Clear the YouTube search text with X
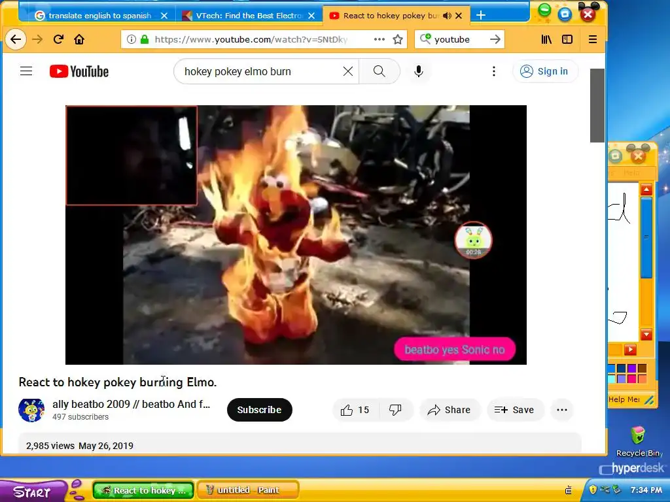Image resolution: width=670 pixels, height=502 pixels. tap(348, 71)
